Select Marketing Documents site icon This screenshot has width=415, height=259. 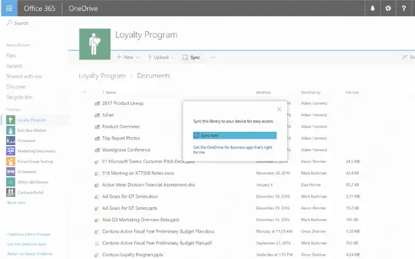[x=10, y=151]
